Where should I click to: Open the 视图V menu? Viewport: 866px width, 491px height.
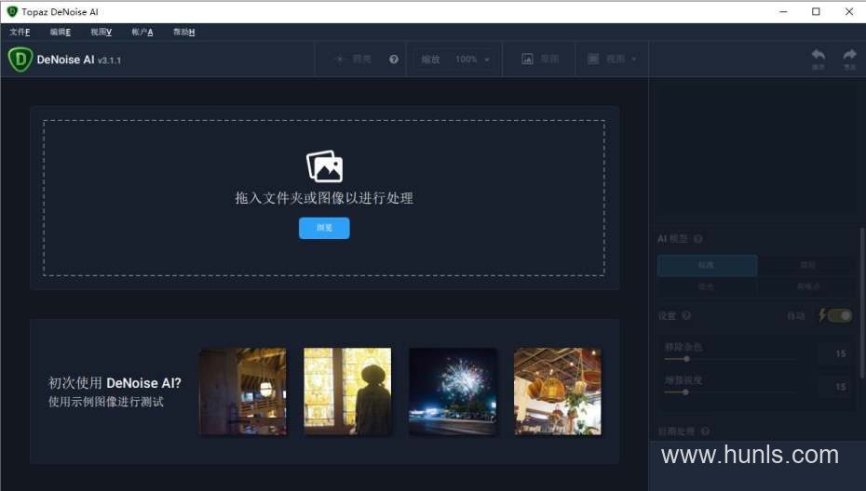[101, 32]
